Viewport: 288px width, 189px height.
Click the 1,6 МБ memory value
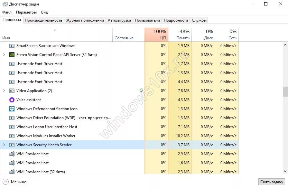(183, 163)
